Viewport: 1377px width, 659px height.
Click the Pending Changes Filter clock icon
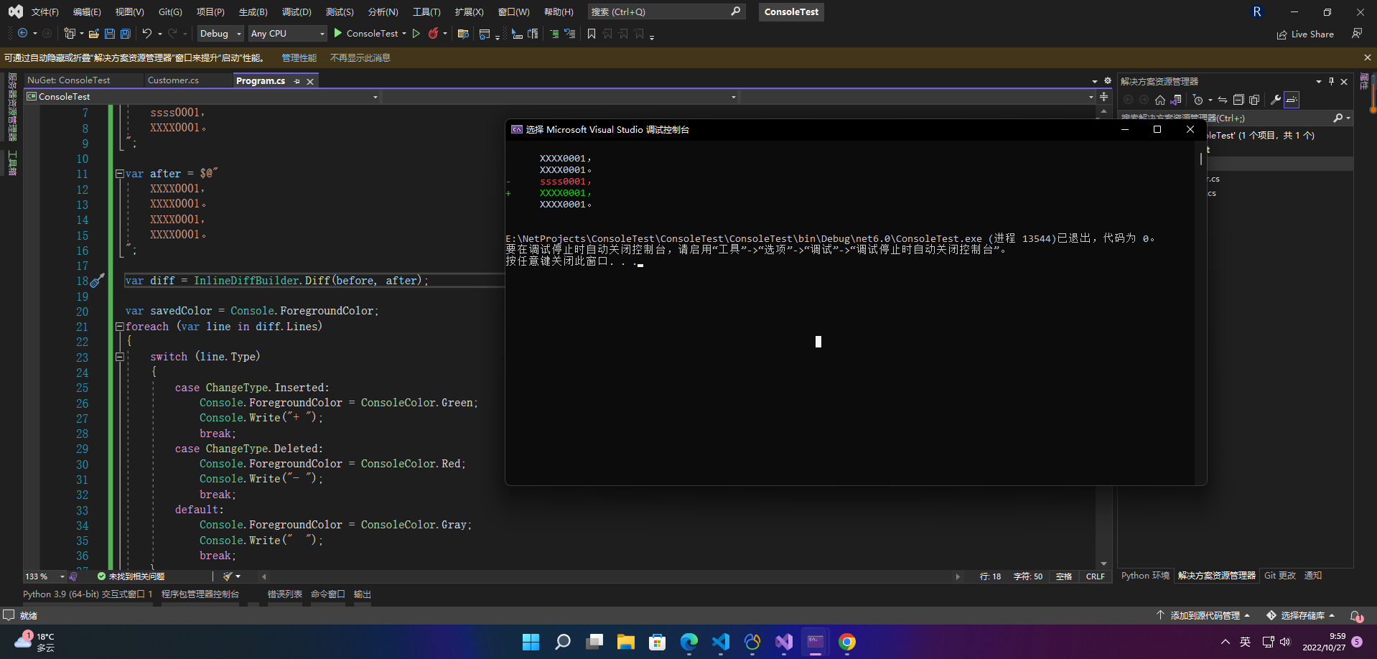click(x=1198, y=100)
